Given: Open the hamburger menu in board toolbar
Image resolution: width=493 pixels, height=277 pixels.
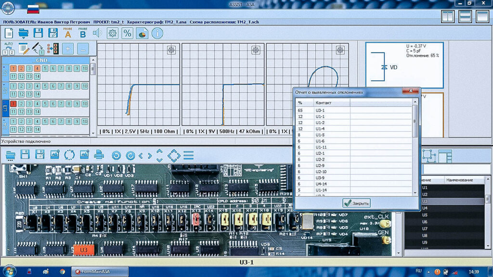Looking at the screenshot, I should tap(188, 155).
